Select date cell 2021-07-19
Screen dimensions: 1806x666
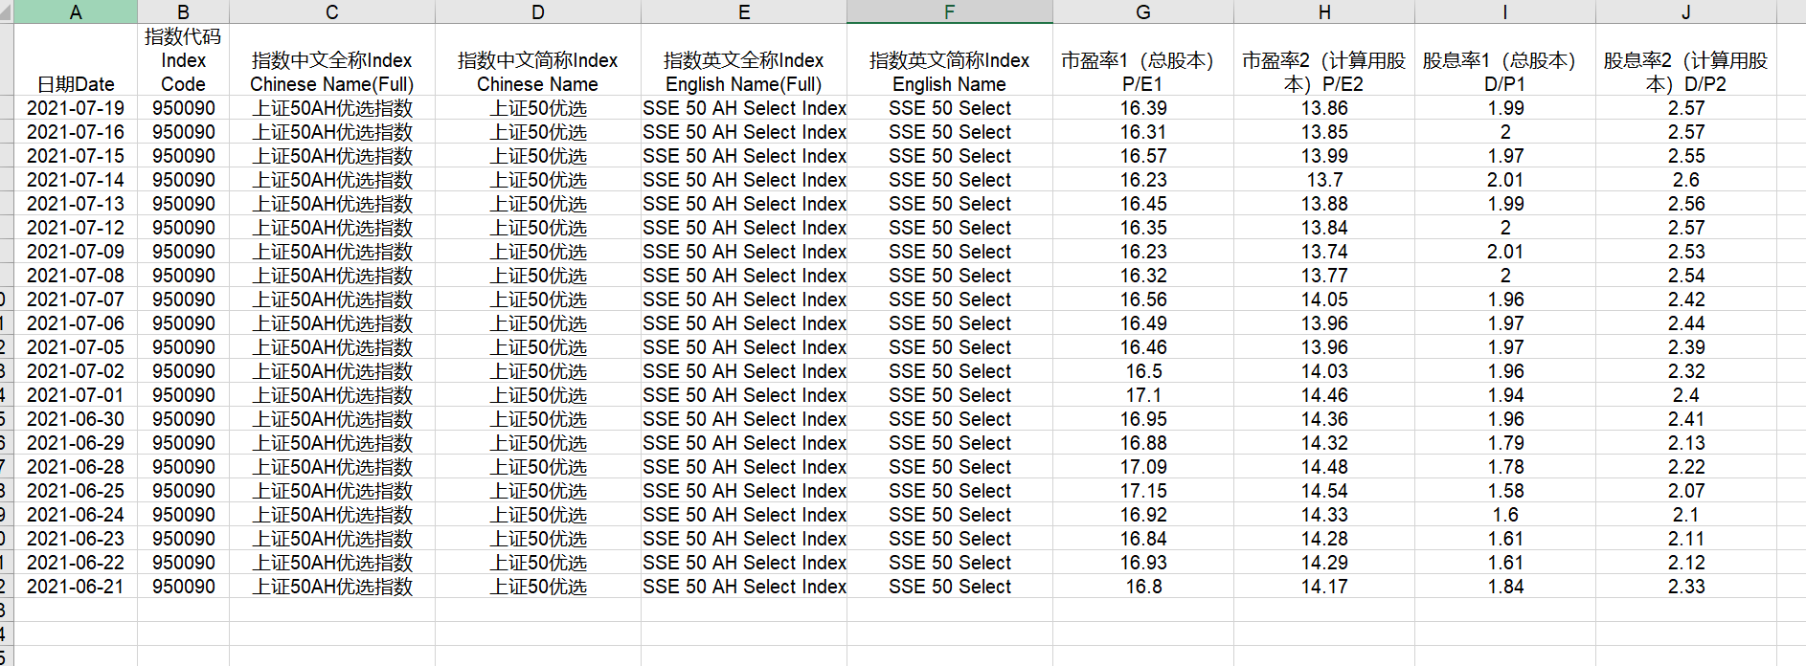coord(76,108)
